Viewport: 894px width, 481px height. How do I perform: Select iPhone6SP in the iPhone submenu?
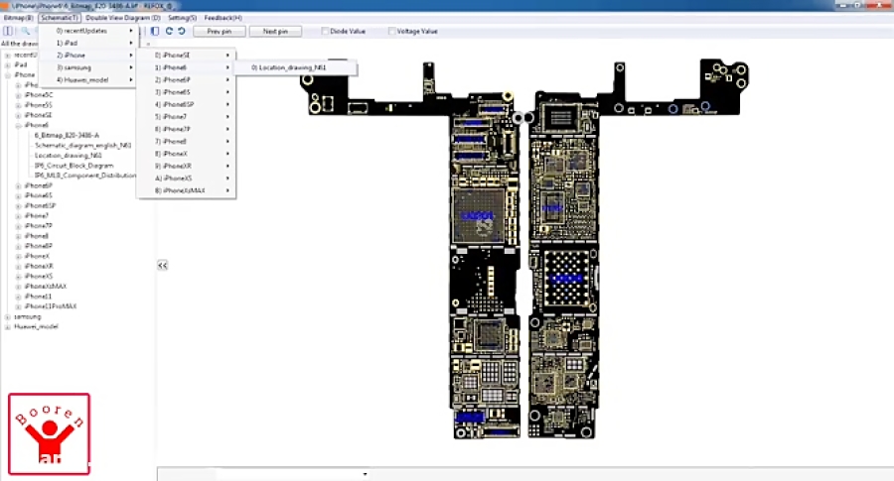[x=186, y=104]
